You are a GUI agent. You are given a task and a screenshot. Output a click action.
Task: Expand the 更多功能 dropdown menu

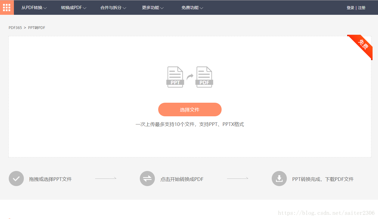click(153, 8)
